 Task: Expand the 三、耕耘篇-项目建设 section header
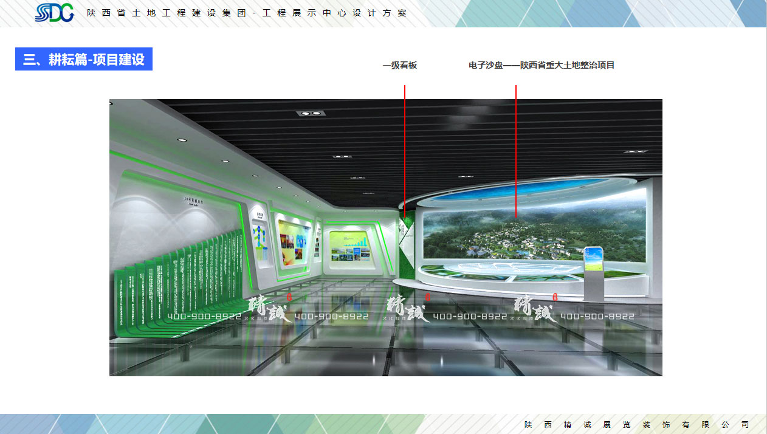84,59
